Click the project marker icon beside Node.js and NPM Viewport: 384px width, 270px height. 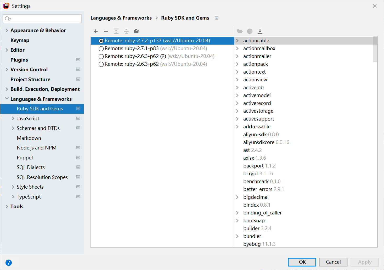(x=78, y=147)
